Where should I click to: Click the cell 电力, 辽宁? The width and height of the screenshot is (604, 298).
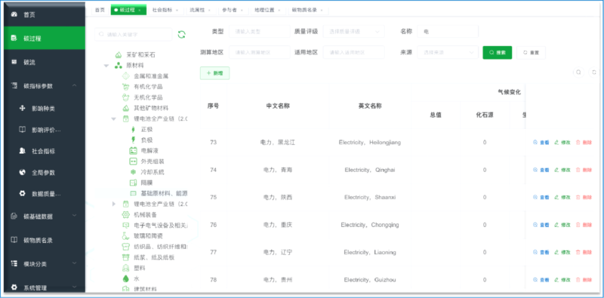tap(278, 252)
